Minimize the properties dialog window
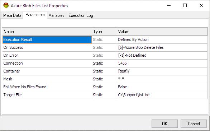This screenshot has height=131, width=210. [169, 5]
